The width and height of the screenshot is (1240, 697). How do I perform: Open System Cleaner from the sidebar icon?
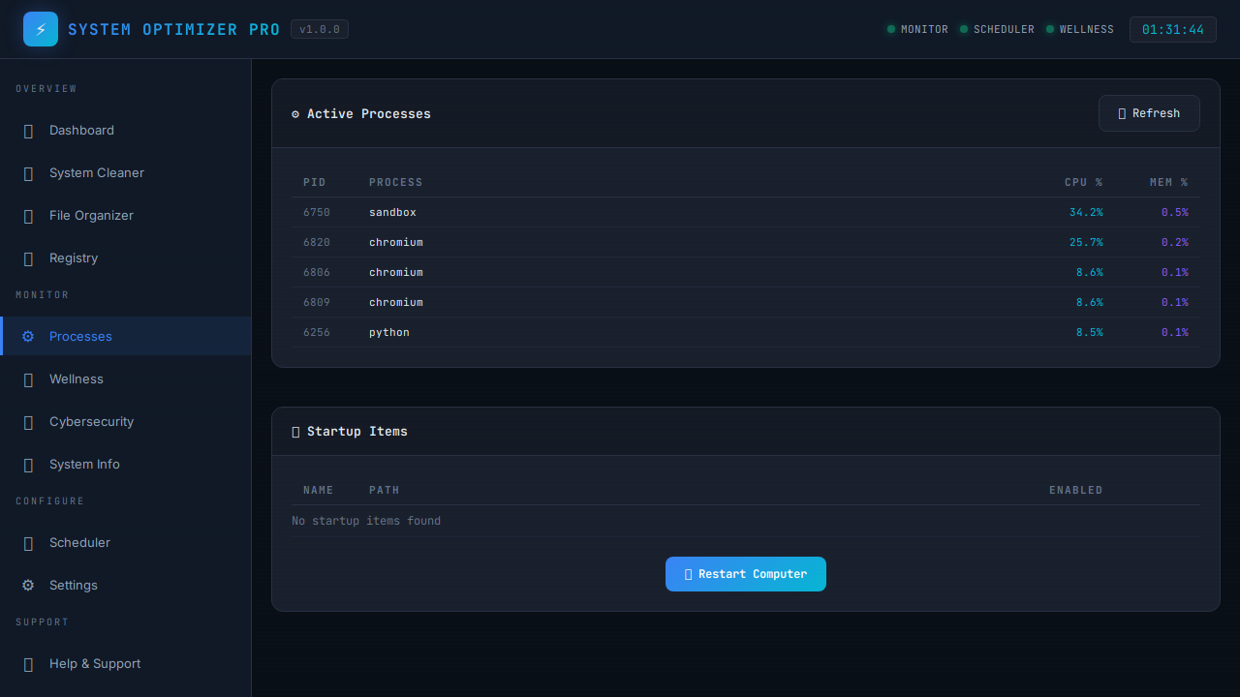(28, 173)
